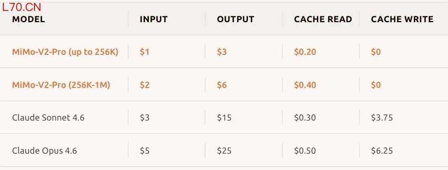Select the INPUT column header
The image size is (448, 170).
tap(154, 19)
